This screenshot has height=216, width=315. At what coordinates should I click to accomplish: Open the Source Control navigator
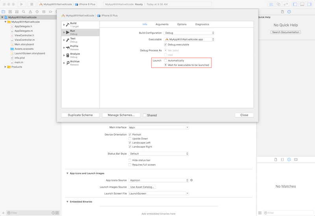click(10, 12)
